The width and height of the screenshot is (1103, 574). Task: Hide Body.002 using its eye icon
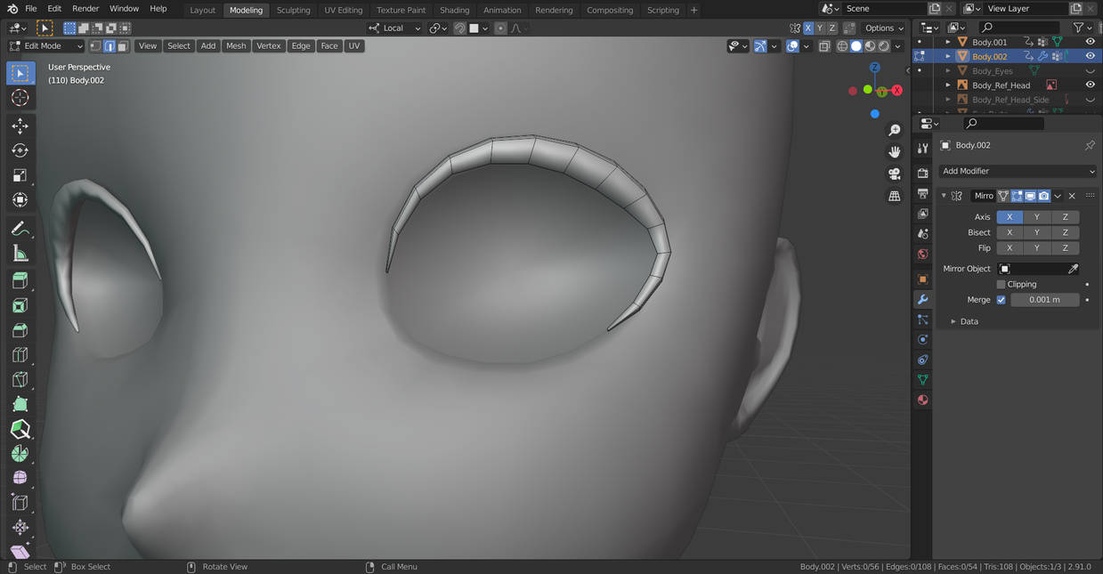click(x=1090, y=56)
